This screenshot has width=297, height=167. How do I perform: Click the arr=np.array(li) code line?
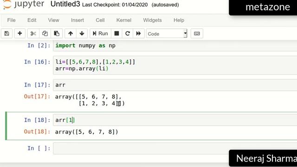click(82, 69)
